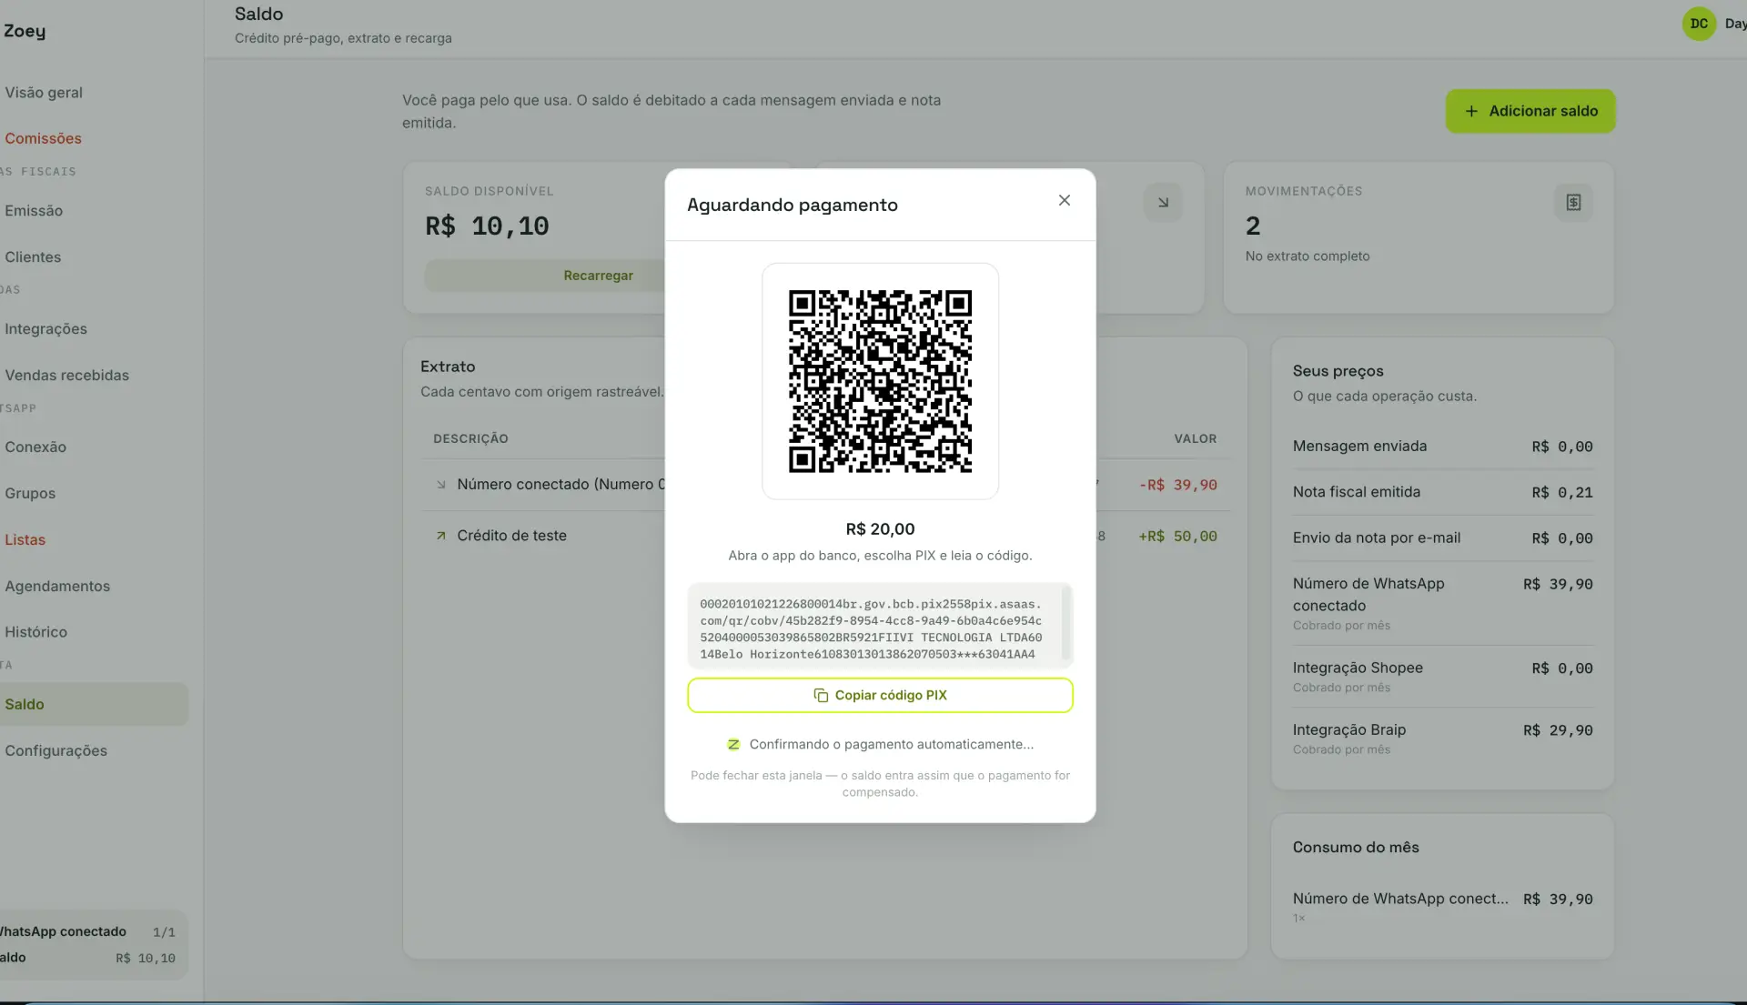Click the -R$ 39,90 value in Extrato
The height and width of the screenshot is (1005, 1747).
1178,485
